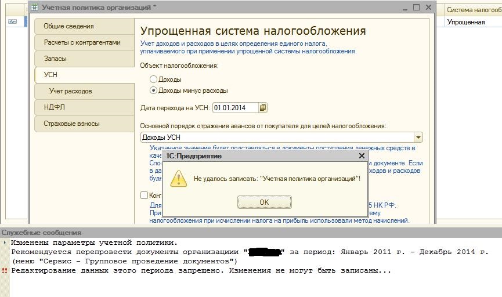Click the Система налогообложения column header
Screen dimensions: 502x297
(474, 10)
